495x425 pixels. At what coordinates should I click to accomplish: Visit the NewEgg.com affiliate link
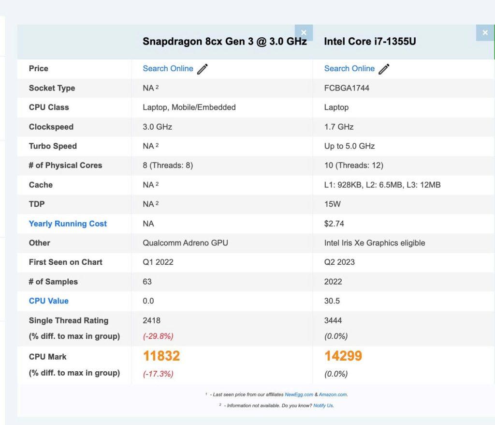click(299, 395)
